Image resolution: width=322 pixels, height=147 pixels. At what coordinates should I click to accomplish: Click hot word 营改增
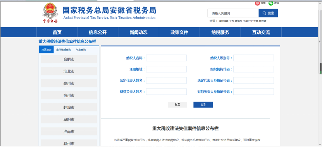pos(263,21)
